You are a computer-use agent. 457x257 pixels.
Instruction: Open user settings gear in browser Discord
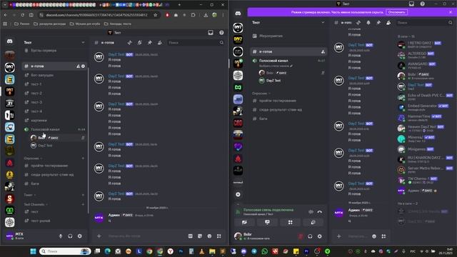point(79,236)
